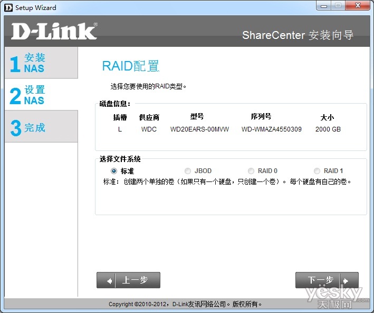The height and width of the screenshot is (313, 374).
Task: Click the 插槽 column header
Action: (x=120, y=117)
